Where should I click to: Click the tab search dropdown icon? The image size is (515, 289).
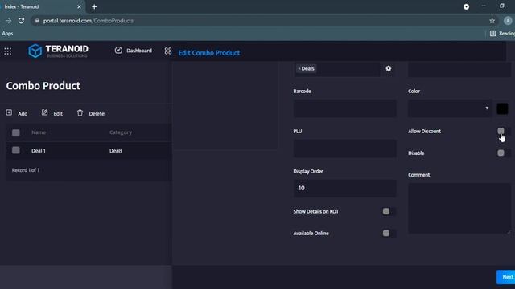point(466,6)
